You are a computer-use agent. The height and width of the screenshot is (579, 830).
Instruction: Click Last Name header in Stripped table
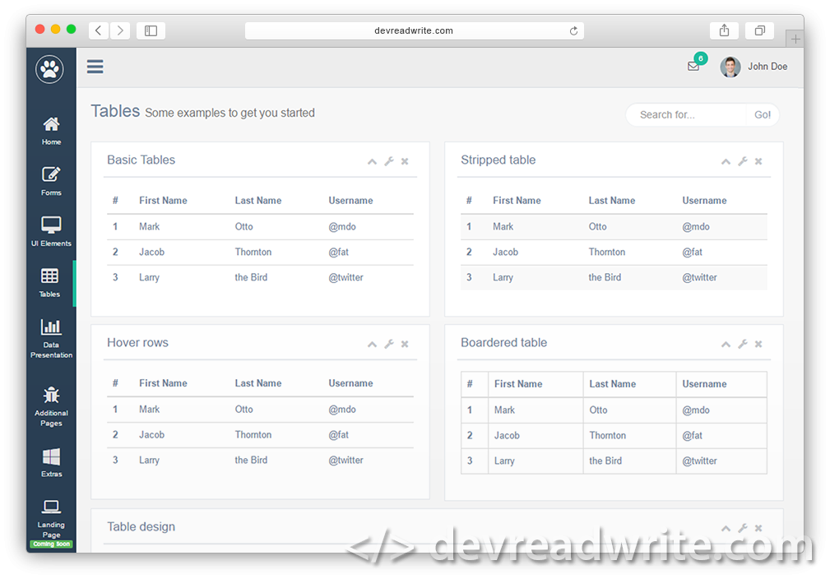(612, 201)
